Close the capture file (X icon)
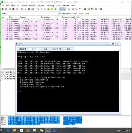The height and width of the screenshot is (133, 132). 29,9
